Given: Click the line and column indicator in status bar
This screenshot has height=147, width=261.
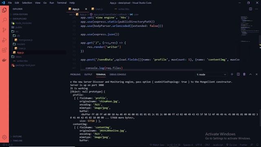Looking at the screenshot, I should tap(174, 145).
